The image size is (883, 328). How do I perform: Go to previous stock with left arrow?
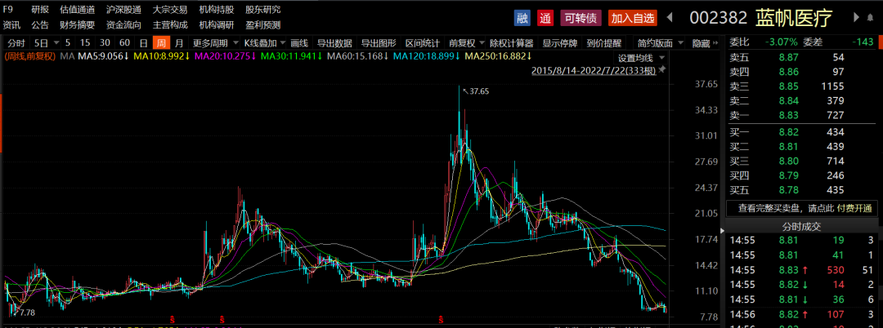[x=670, y=18]
